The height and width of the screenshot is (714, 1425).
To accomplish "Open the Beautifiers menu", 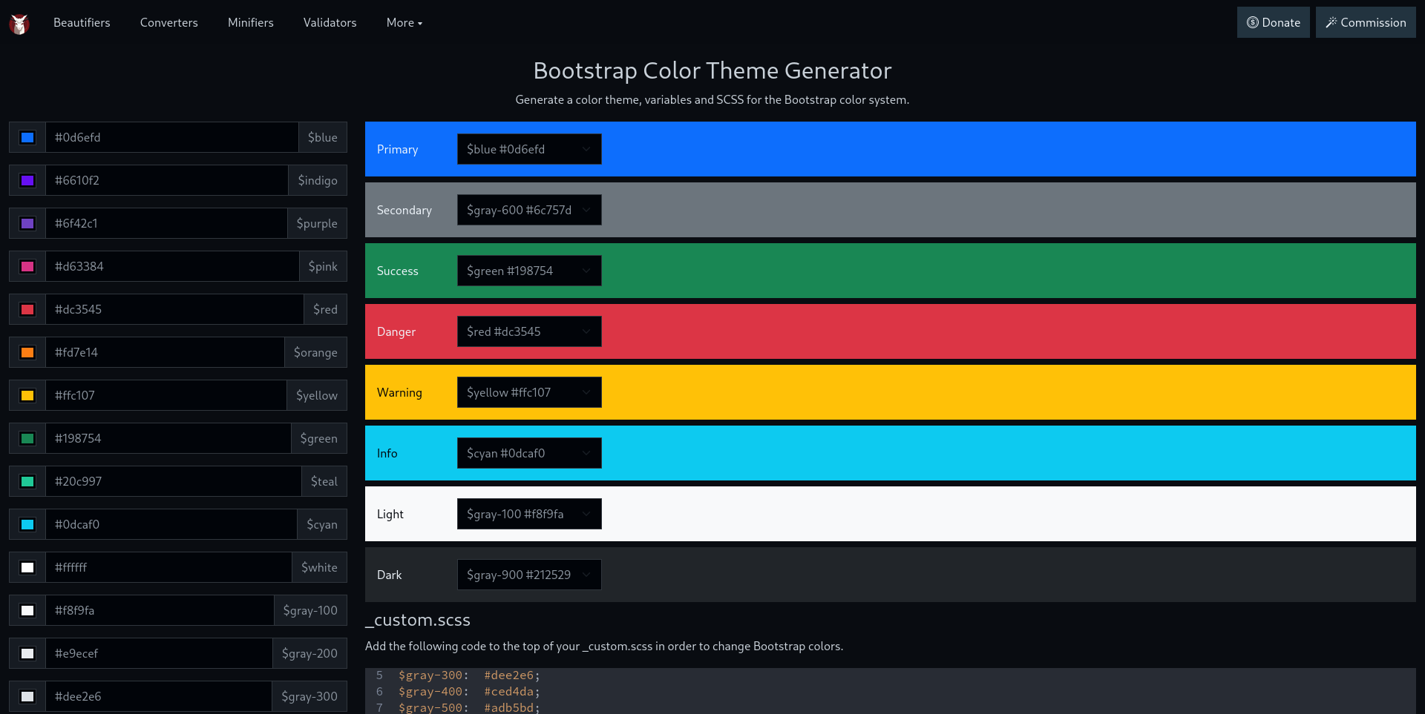I will coord(82,23).
